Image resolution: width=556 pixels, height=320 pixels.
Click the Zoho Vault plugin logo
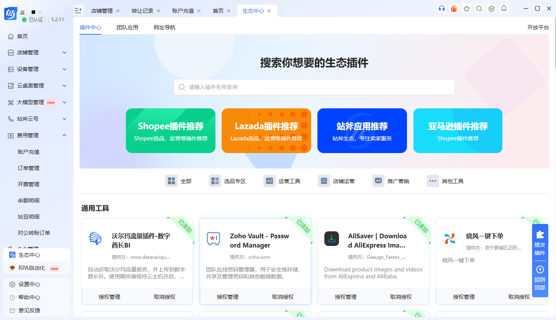point(214,239)
